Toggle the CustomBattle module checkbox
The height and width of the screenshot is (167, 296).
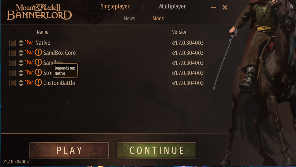[x=13, y=83]
